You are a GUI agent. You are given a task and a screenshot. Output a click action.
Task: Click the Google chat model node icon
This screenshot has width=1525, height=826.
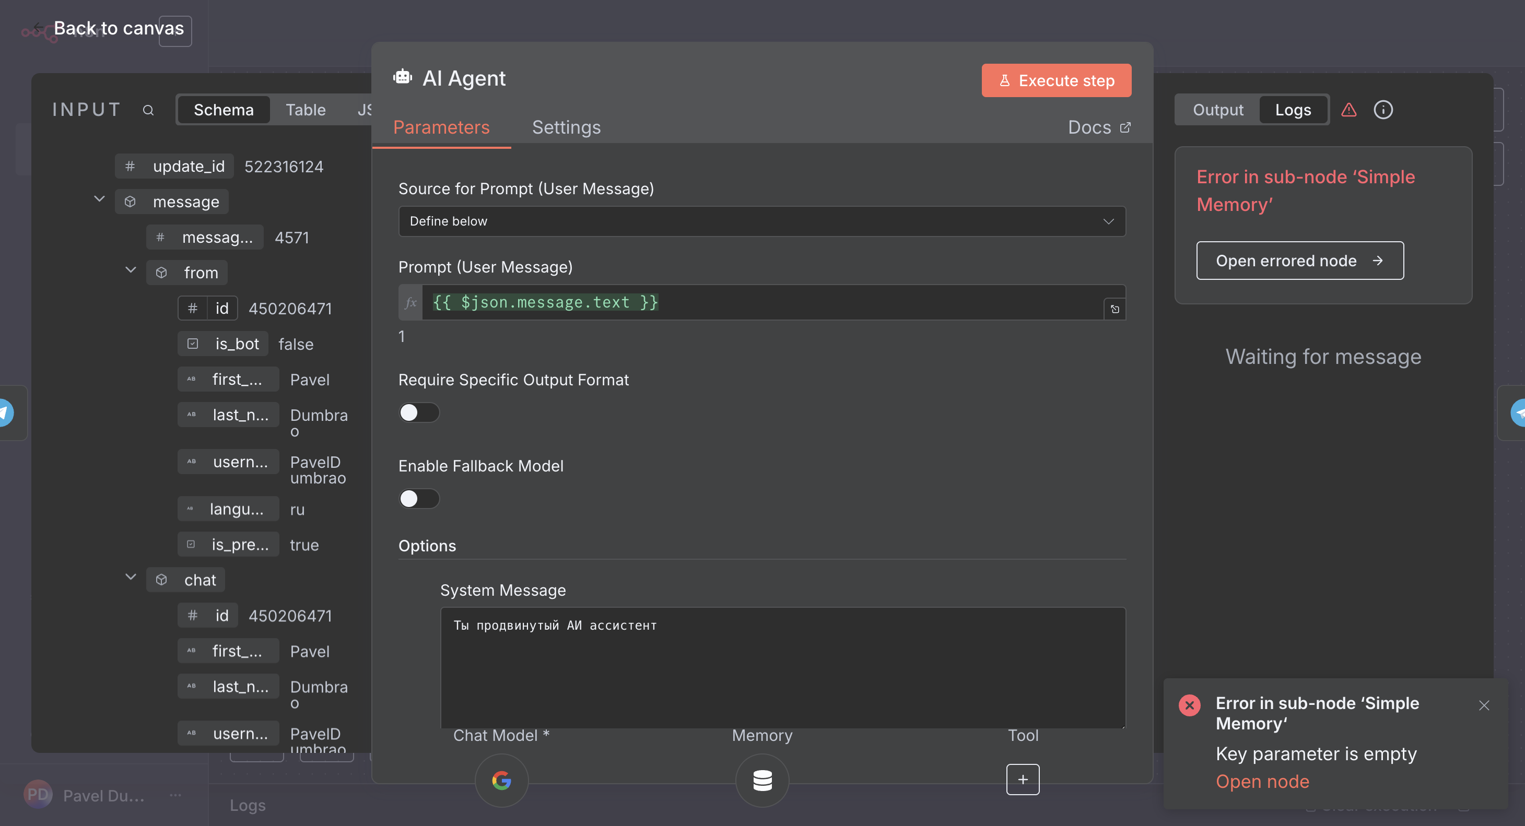click(x=501, y=780)
